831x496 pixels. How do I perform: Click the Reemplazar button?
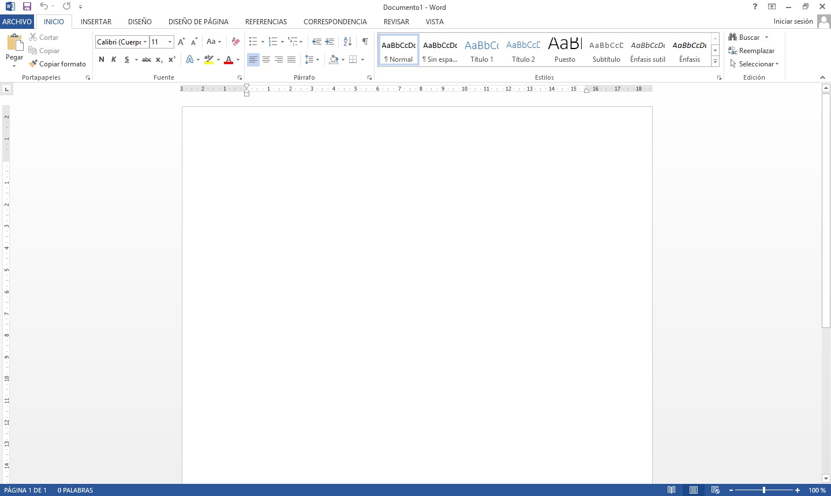point(751,50)
